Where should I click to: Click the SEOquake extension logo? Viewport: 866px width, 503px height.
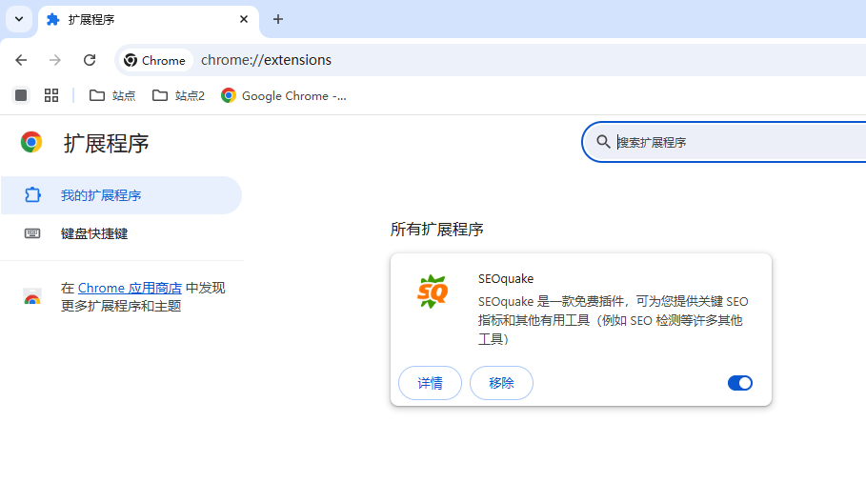[433, 292]
